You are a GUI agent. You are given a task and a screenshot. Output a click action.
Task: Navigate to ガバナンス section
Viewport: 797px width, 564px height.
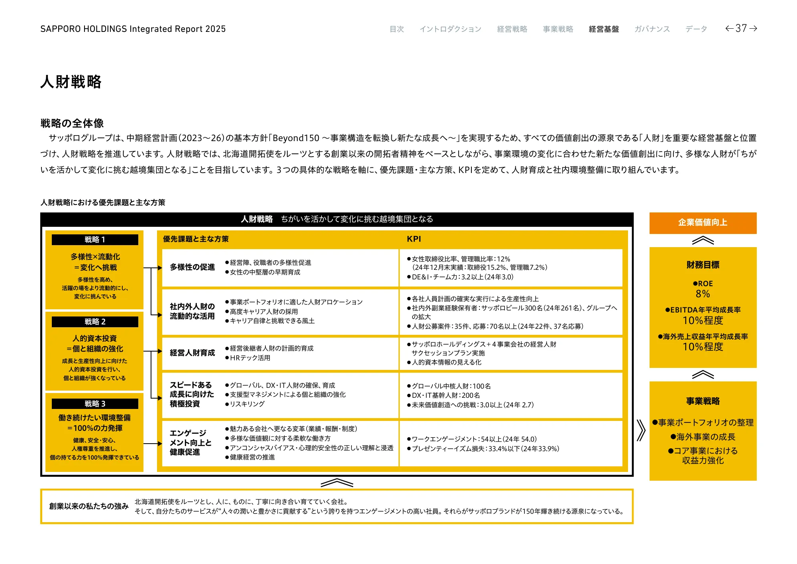pos(652,29)
